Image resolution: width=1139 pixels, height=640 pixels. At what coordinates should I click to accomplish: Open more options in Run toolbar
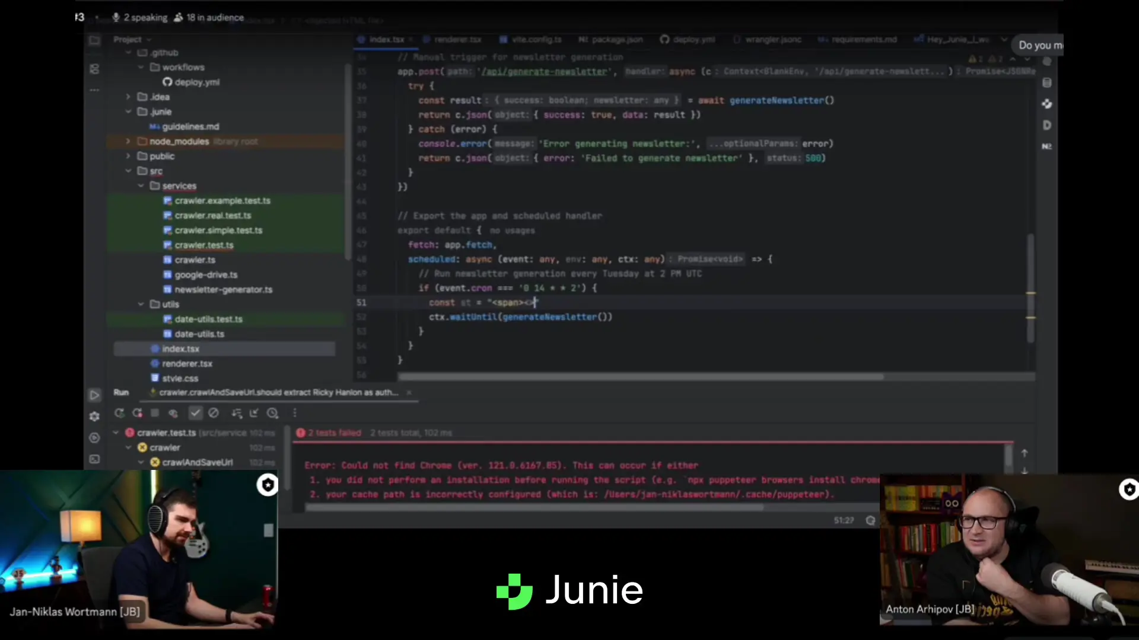click(x=295, y=413)
